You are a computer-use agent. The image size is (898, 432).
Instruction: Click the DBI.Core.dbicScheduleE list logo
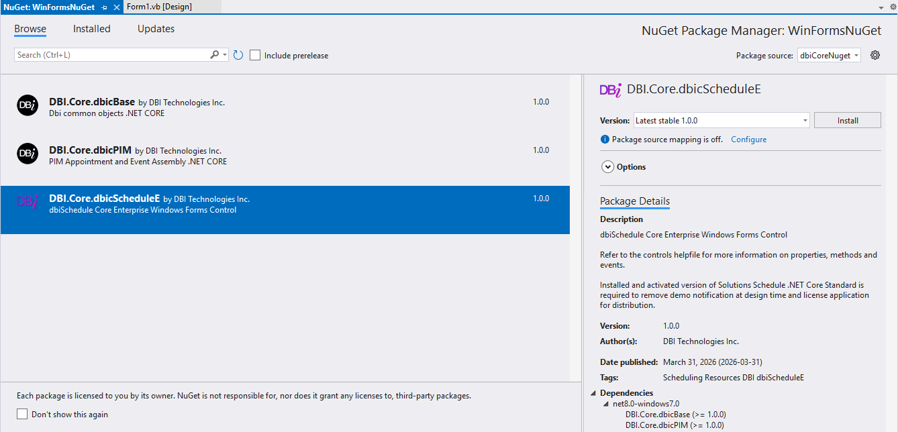tap(28, 201)
